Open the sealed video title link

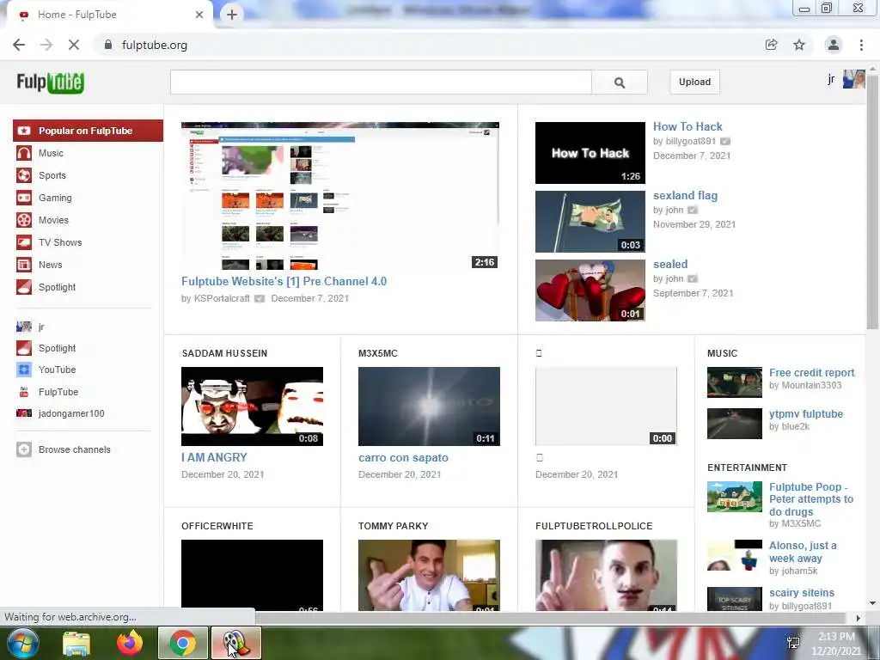(x=670, y=265)
